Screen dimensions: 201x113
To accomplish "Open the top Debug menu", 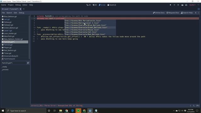I will [18, 5].
